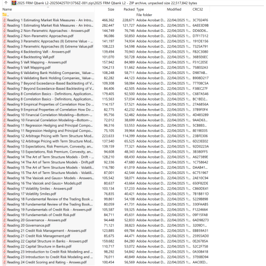The image size is (266, 266).
Task: Click PDF icon of Reading 17 Volatility Smiles - Answers.pdf
Action: pyautogui.click(x=4, y=188)
